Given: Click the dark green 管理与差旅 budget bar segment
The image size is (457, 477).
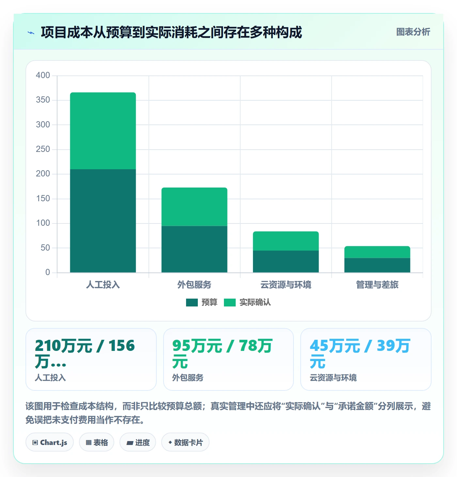Looking at the screenshot, I should tap(377, 265).
